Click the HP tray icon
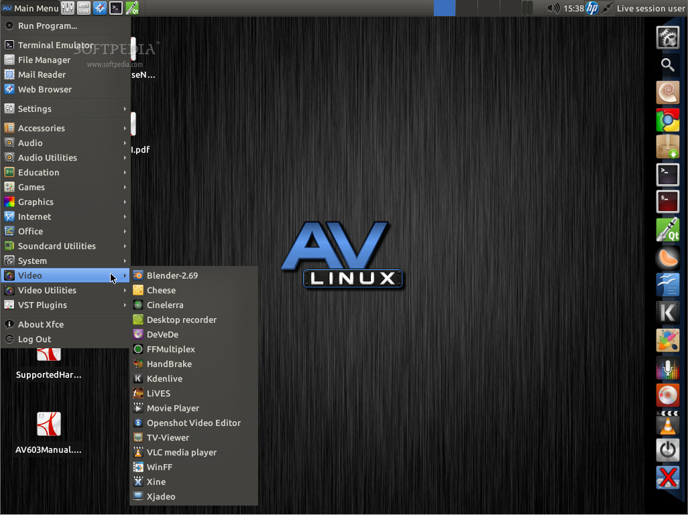 (x=592, y=8)
